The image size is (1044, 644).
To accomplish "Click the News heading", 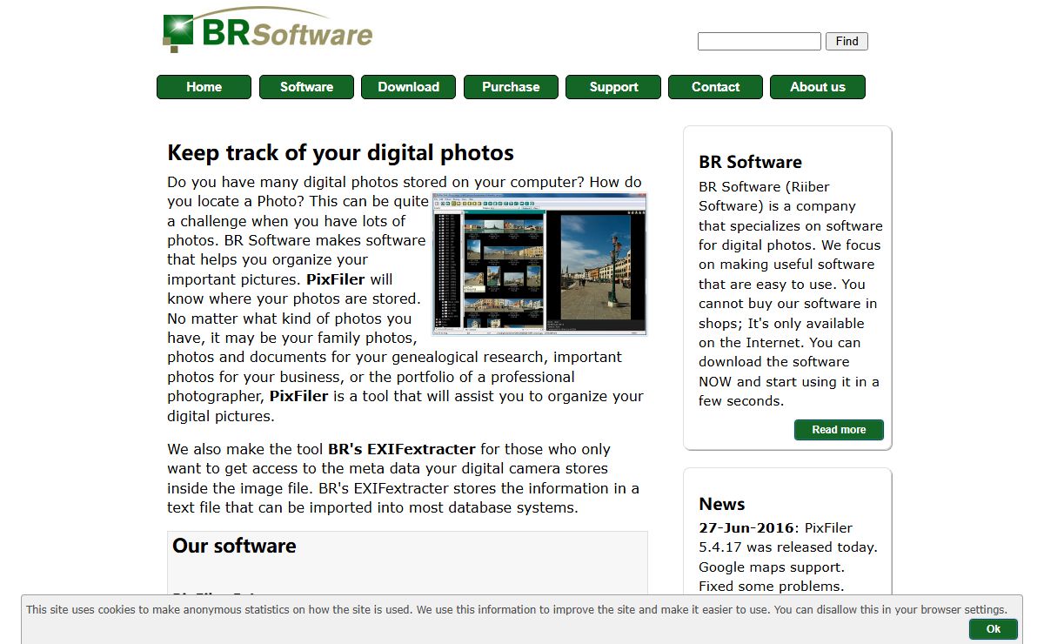I will tap(722, 504).
